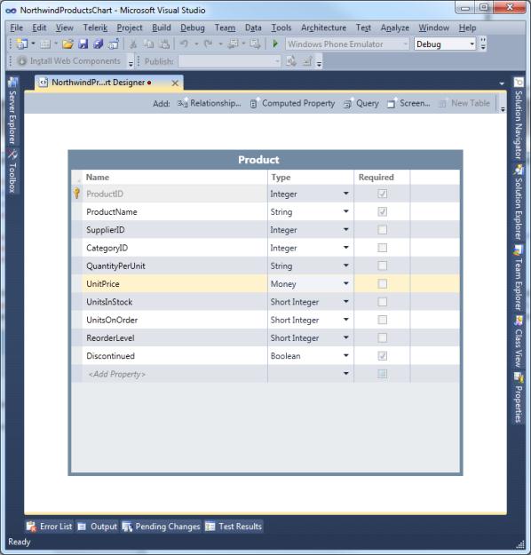Open the Toolbox side panel
The height and width of the screenshot is (555, 531).
point(12,171)
